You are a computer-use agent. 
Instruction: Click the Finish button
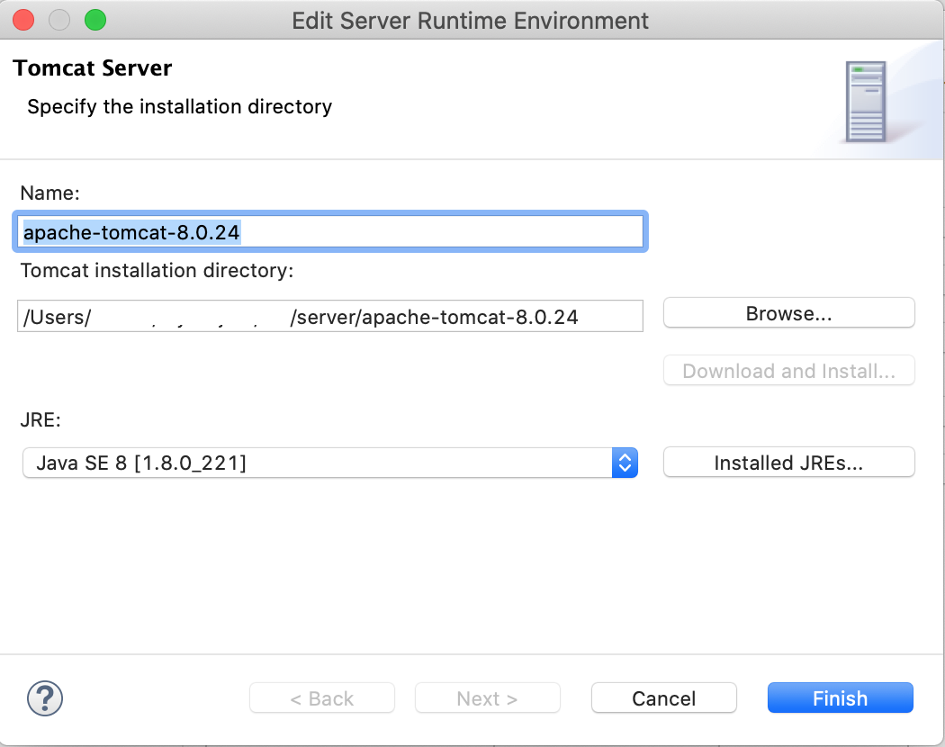(x=840, y=697)
